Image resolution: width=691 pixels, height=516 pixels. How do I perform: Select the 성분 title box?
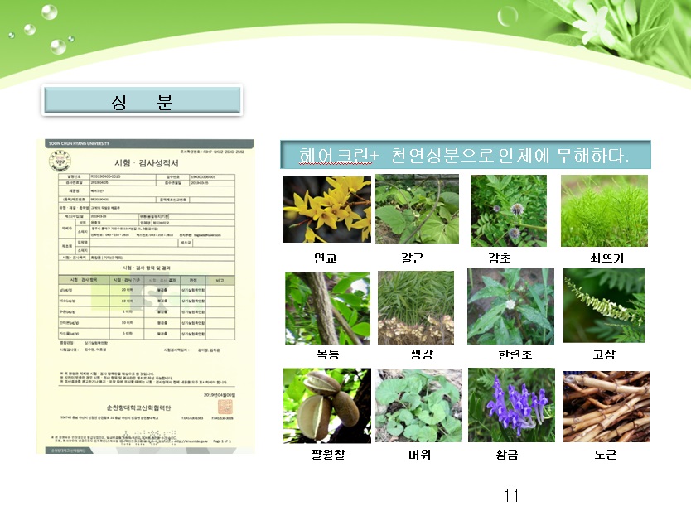pos(142,100)
